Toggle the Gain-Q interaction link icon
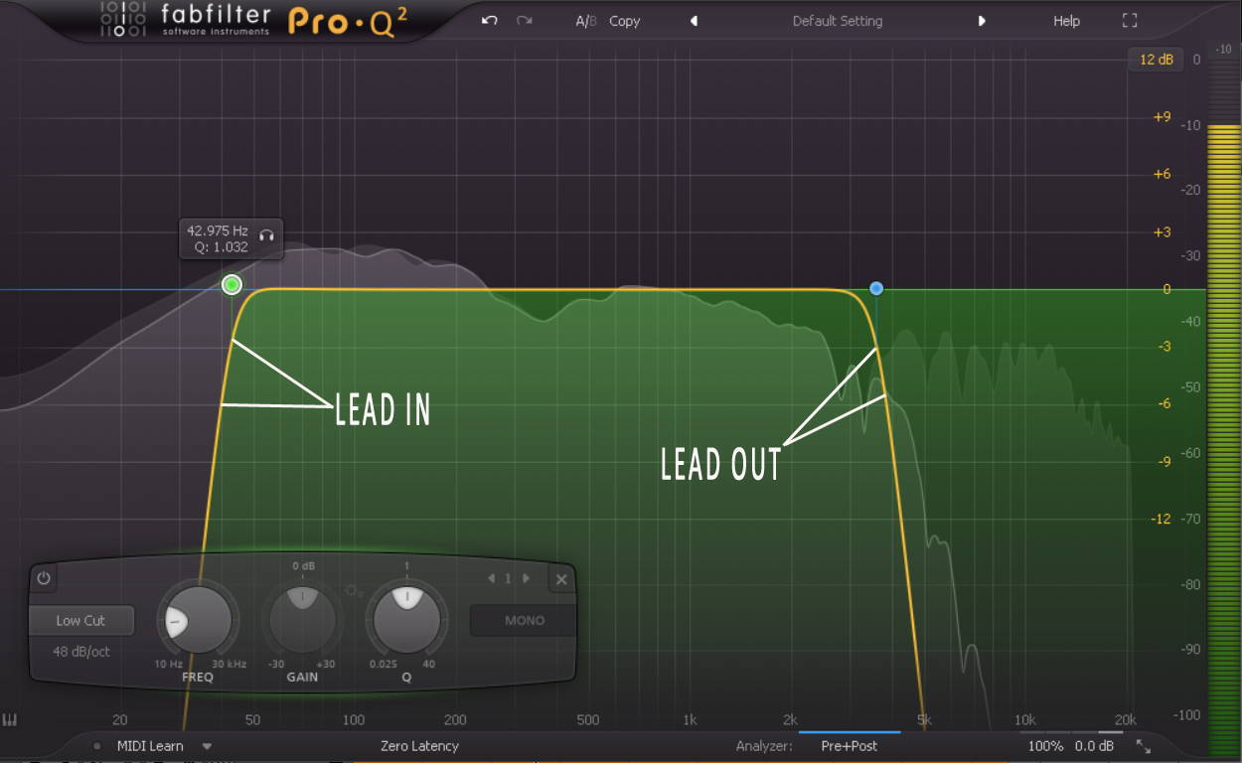Viewport: 1242px width, 763px height. [x=354, y=591]
